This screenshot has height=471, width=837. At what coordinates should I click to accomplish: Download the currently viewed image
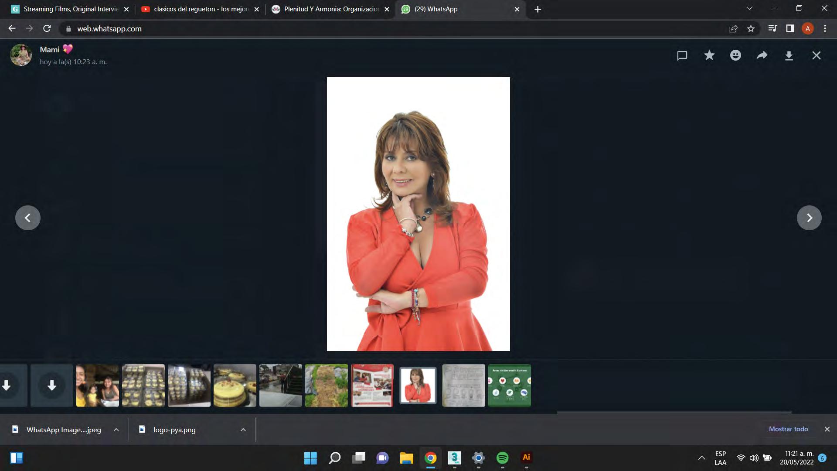point(789,55)
